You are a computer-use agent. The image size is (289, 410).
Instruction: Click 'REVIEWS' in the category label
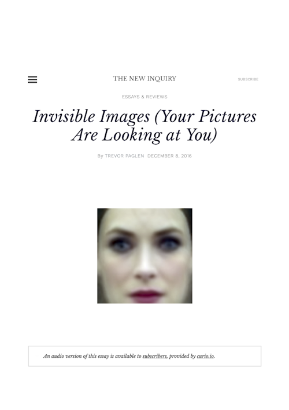pos(157,97)
